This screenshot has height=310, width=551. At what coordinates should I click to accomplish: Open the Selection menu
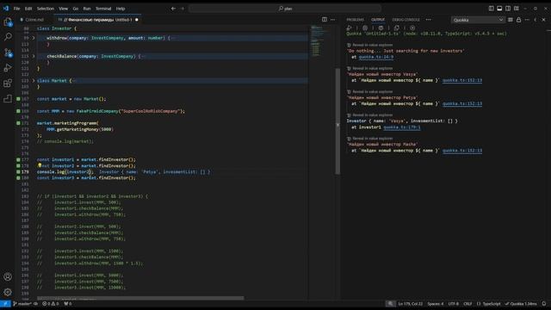tap(46, 9)
